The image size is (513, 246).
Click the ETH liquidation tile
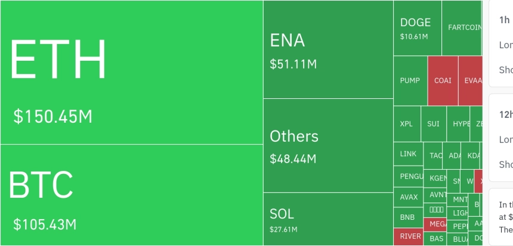coord(131,72)
